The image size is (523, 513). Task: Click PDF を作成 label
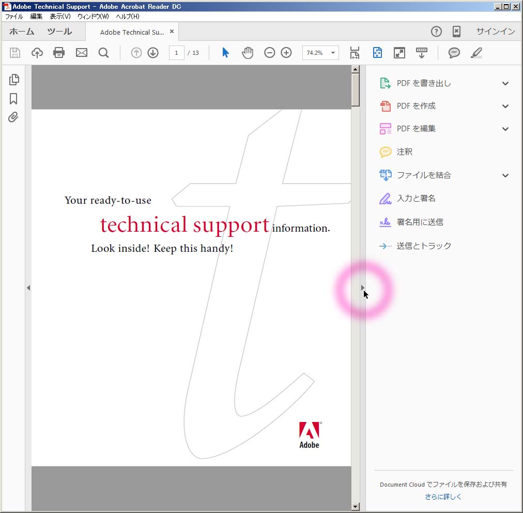tap(416, 106)
